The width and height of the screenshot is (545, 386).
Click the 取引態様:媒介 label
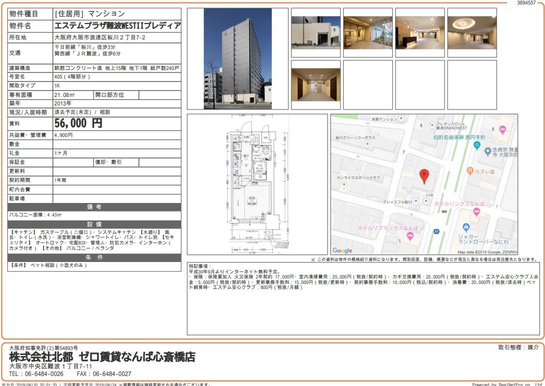click(x=518, y=347)
